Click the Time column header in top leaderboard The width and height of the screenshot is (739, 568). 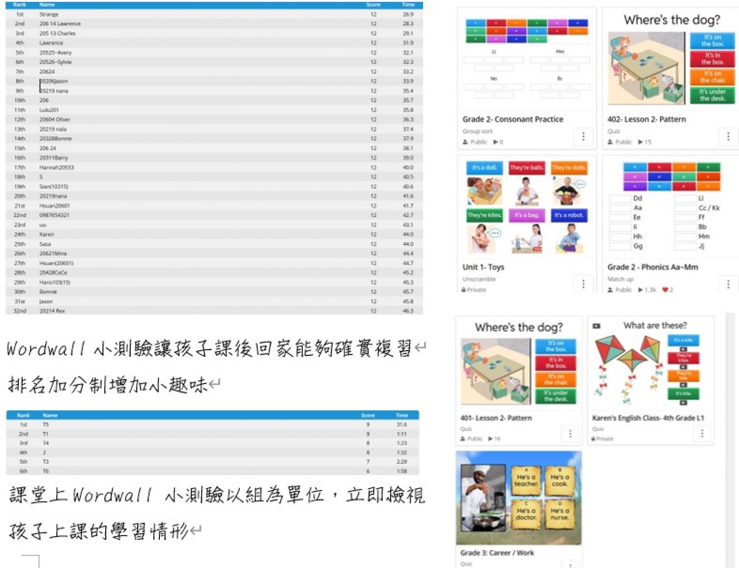(x=408, y=5)
